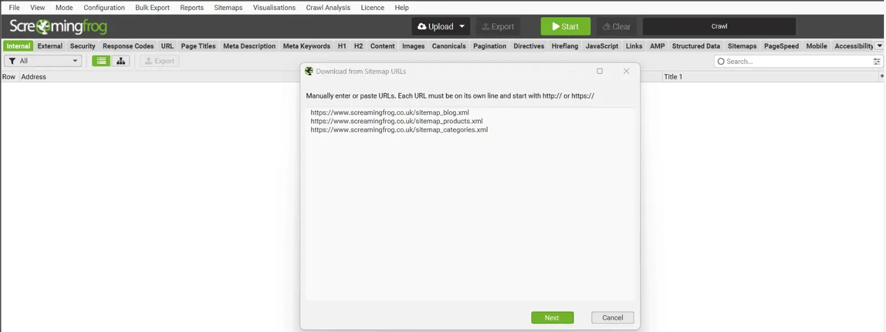Open the View menu
The height and width of the screenshot is (332, 886).
(x=38, y=8)
